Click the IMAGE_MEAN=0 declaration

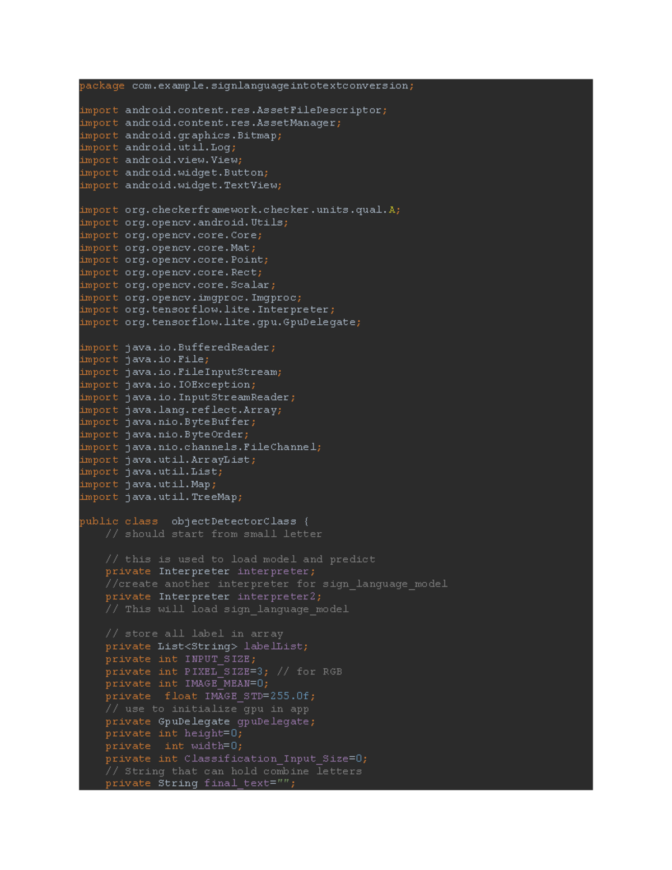pos(187,683)
